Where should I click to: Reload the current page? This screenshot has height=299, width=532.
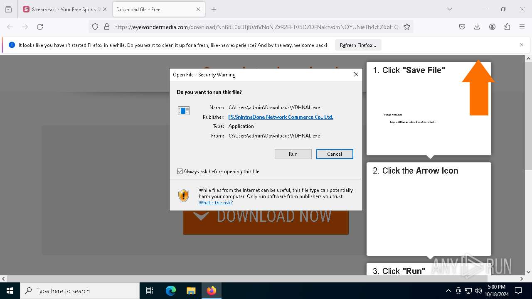(40, 27)
